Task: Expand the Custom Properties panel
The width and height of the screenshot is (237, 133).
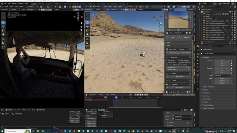Action: [208, 108]
